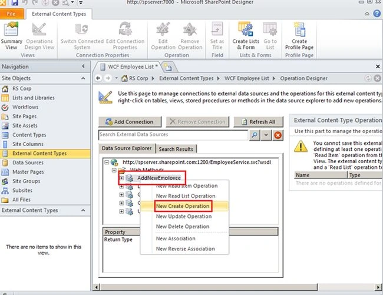Click Remove Connection button

click(x=197, y=122)
